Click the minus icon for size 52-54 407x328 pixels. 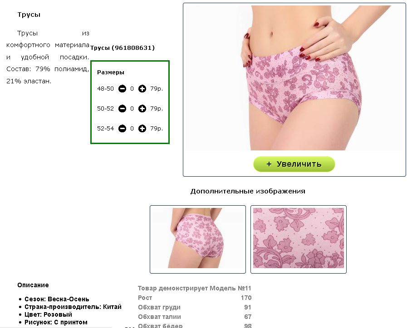pos(122,129)
